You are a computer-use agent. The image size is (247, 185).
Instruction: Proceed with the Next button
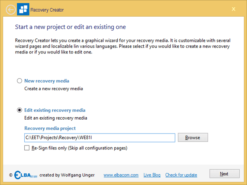coord(225,174)
